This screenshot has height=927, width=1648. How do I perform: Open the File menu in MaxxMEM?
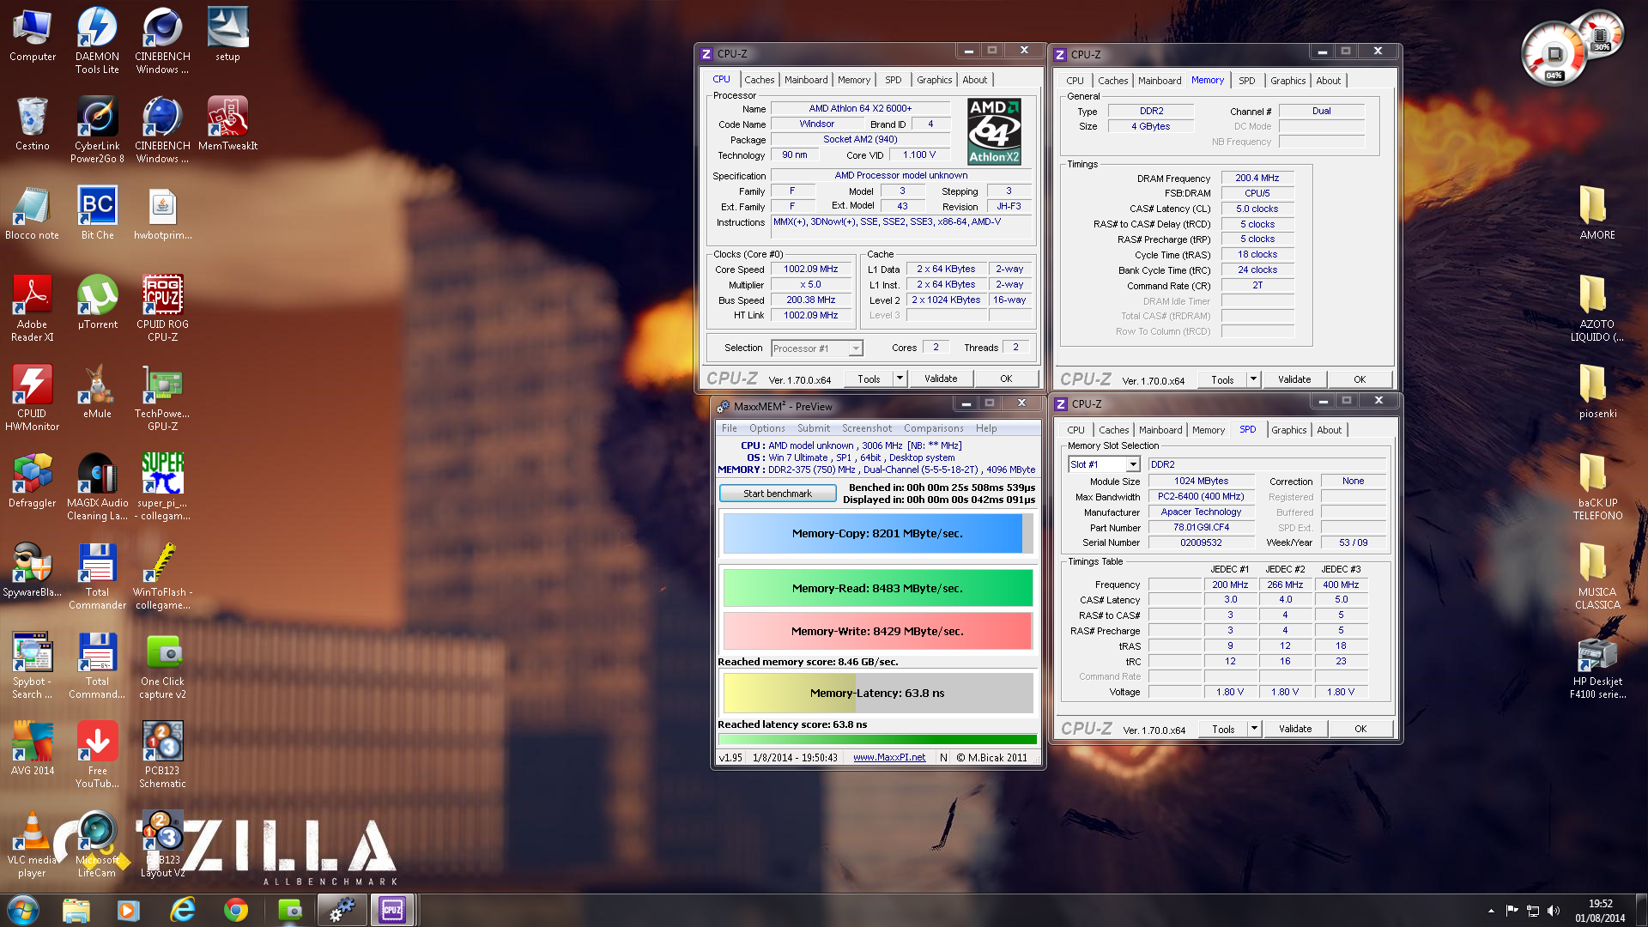[729, 428]
